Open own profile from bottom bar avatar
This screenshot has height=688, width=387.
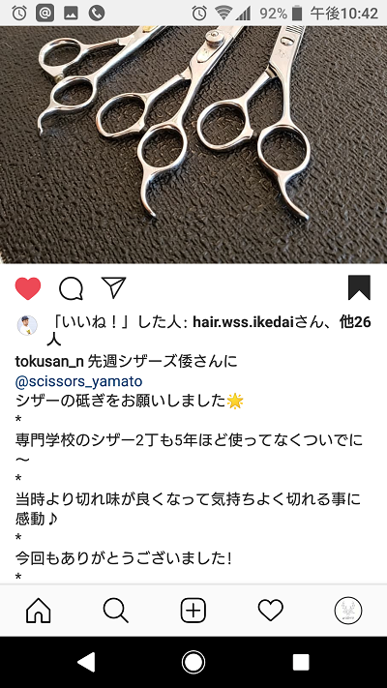point(348,611)
